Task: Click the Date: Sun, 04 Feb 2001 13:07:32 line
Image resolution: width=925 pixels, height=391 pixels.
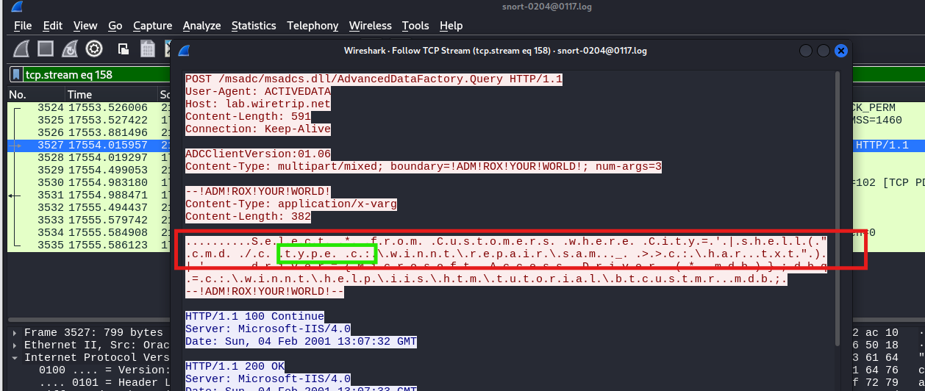Action: point(301,341)
